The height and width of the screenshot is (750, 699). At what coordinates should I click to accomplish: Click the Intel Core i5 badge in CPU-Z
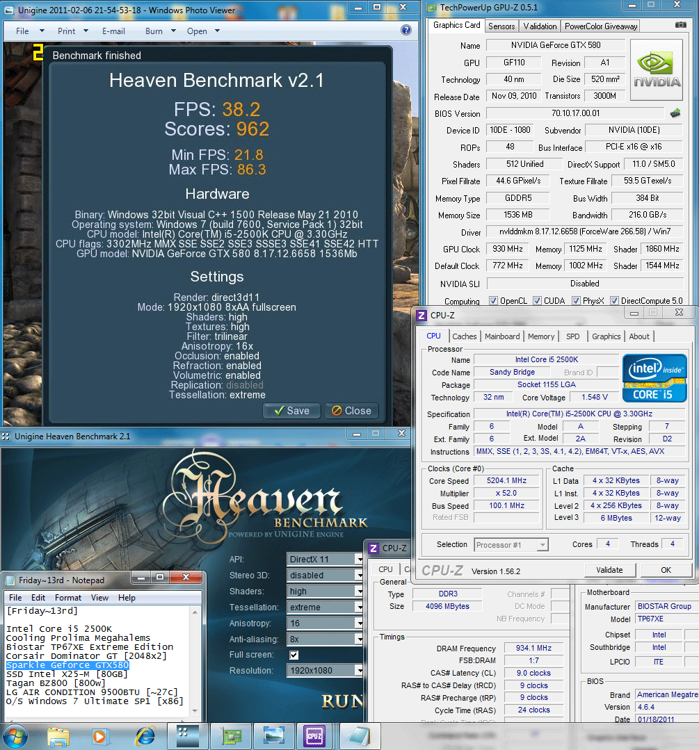click(x=654, y=378)
